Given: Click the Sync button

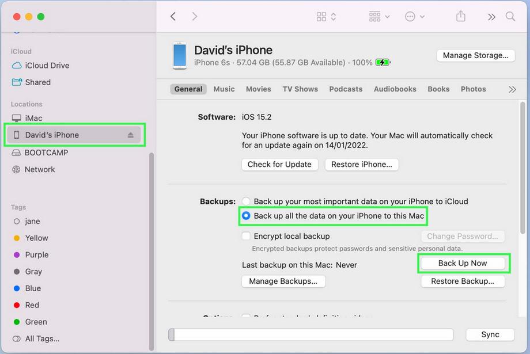Looking at the screenshot, I should pos(490,335).
